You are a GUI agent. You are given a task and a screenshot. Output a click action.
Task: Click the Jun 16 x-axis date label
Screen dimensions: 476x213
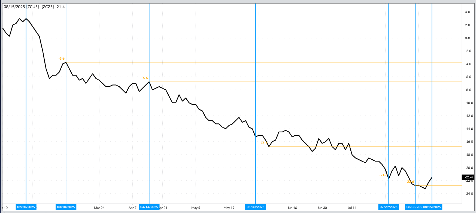click(292, 208)
